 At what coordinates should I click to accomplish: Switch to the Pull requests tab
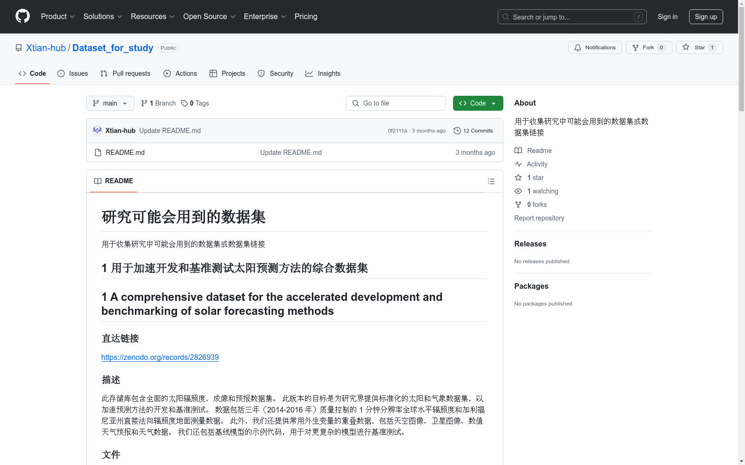pos(125,73)
